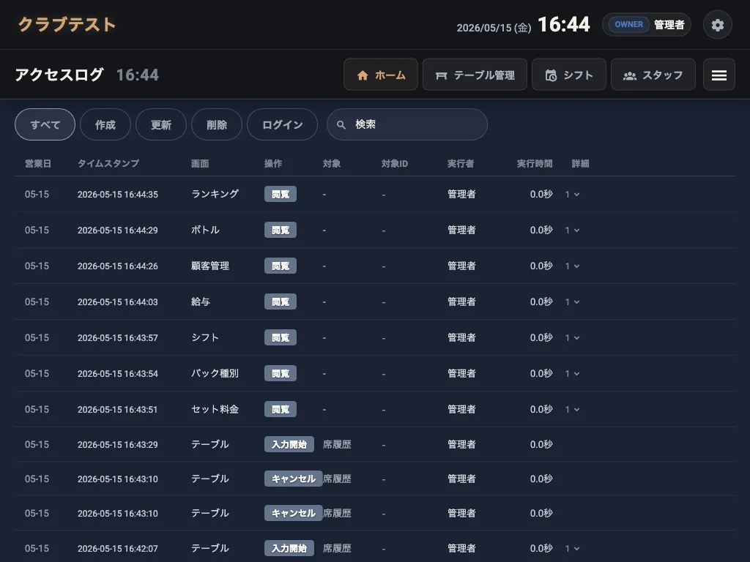The height and width of the screenshot is (562, 750).
Task: Expand details of 16:42:07 テーブル row
Action: 572,549
